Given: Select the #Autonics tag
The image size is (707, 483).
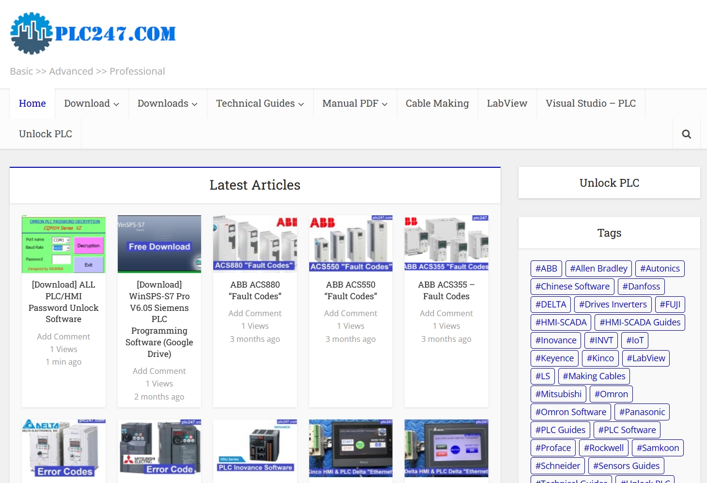Looking at the screenshot, I should 660,269.
